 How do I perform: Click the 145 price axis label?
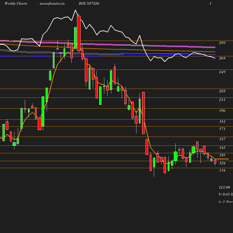click(222, 148)
